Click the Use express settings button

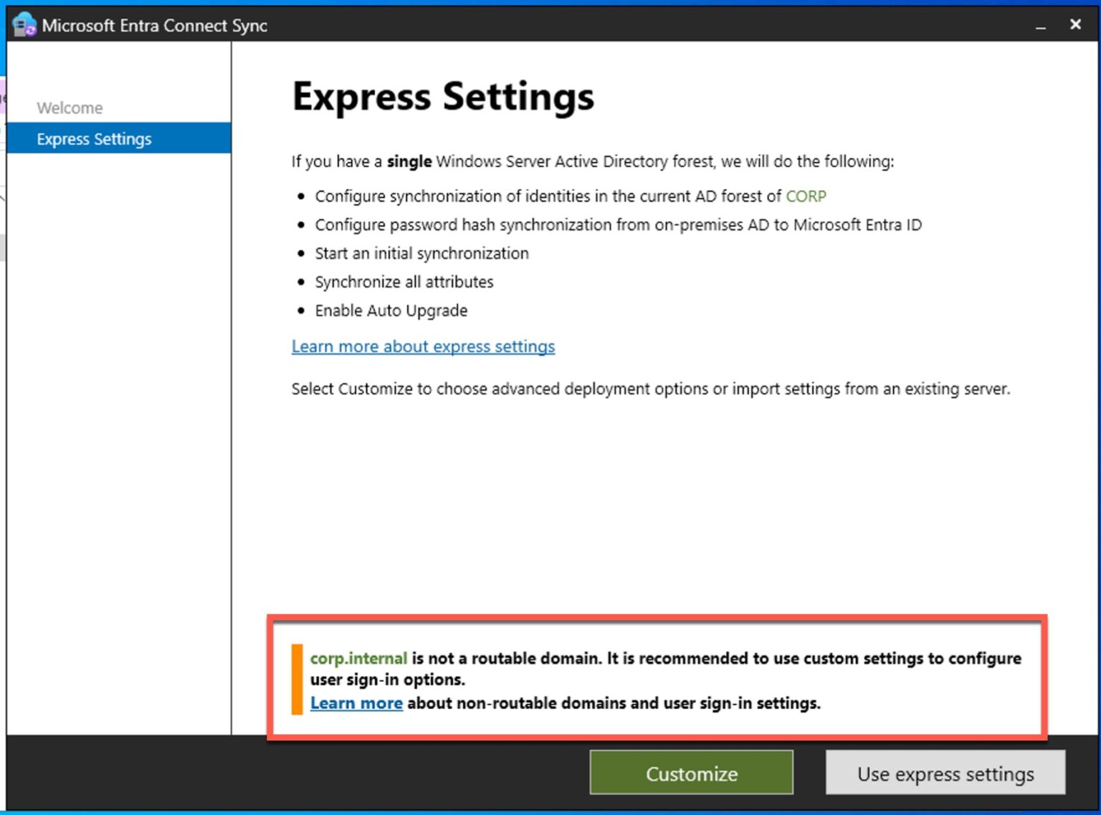point(945,773)
